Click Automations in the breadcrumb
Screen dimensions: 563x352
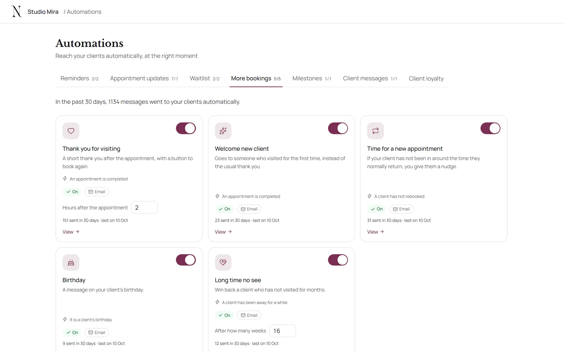[x=84, y=12]
